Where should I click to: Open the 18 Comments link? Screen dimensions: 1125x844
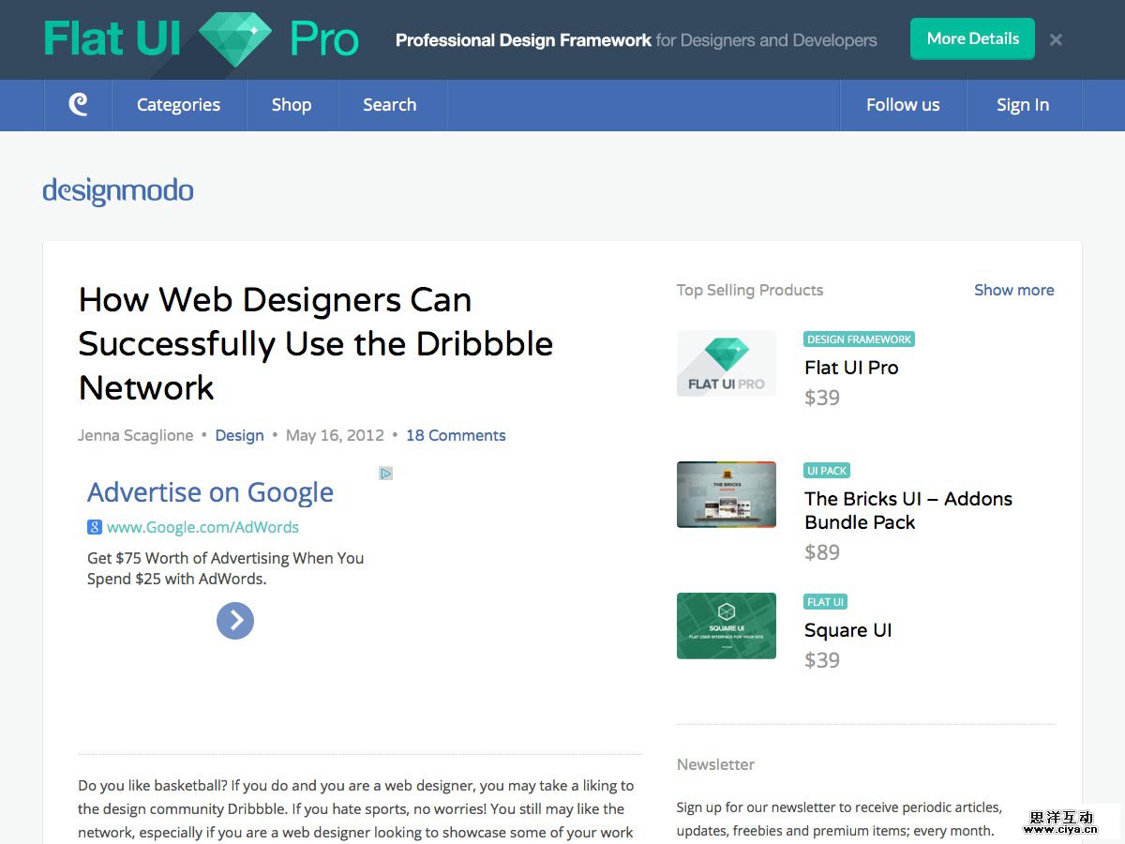coord(456,435)
